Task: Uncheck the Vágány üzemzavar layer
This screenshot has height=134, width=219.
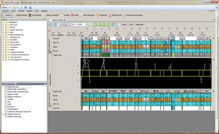Action: click(6, 114)
